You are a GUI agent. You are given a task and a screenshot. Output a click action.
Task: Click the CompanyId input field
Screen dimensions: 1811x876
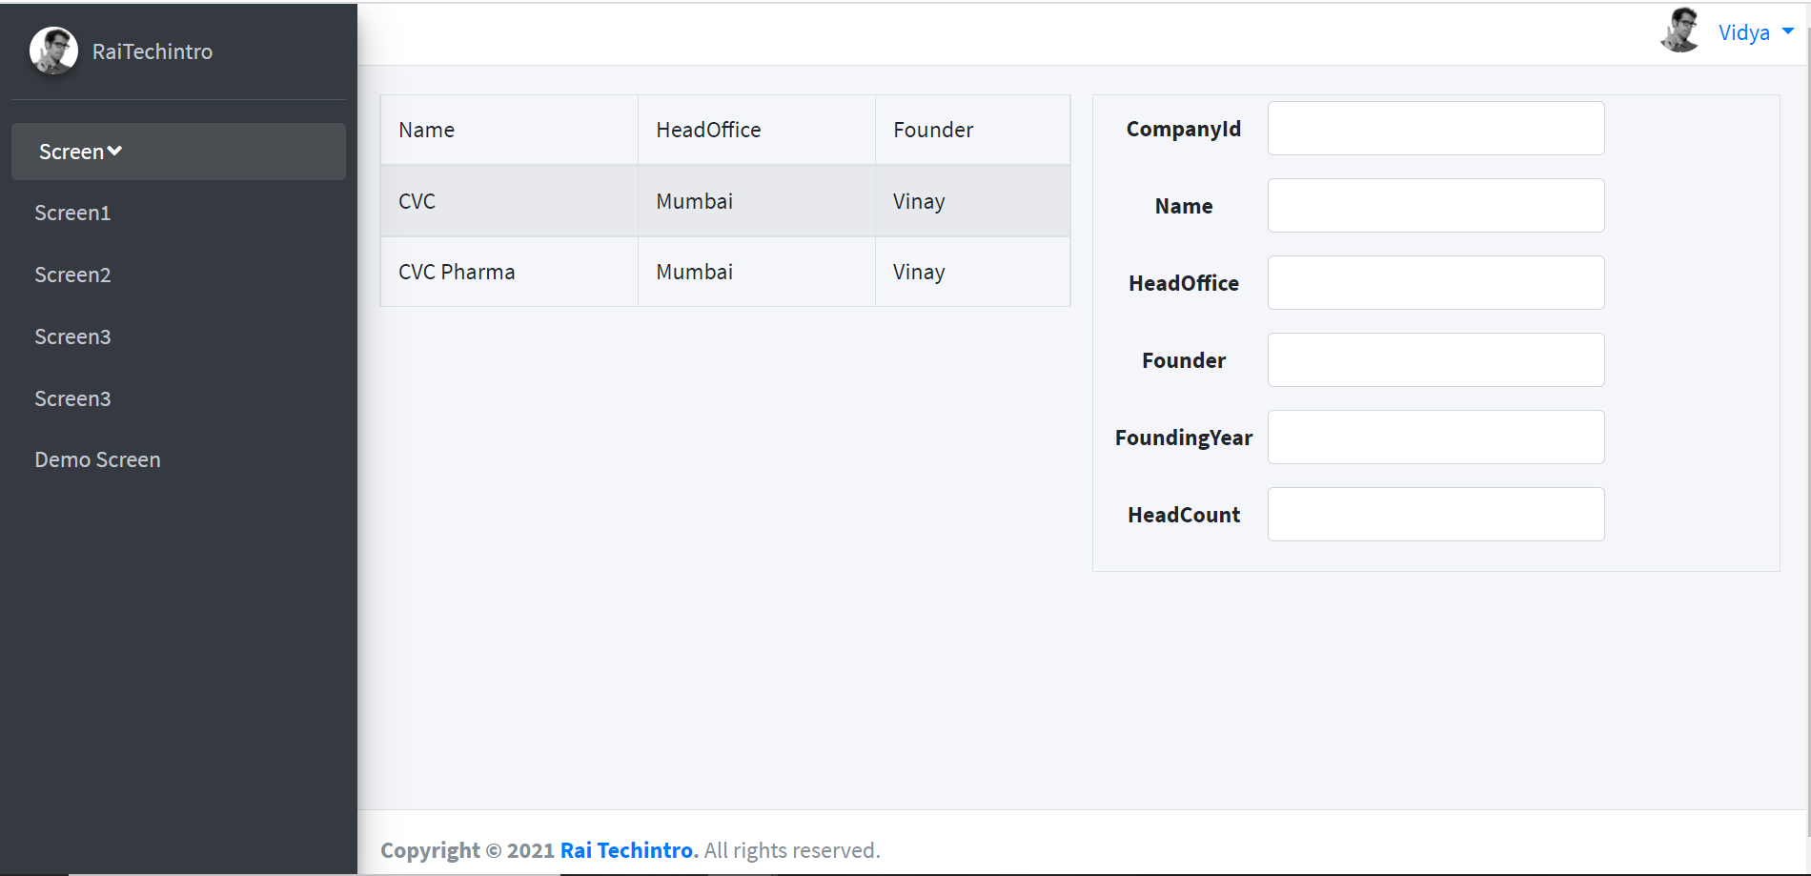[x=1435, y=128]
